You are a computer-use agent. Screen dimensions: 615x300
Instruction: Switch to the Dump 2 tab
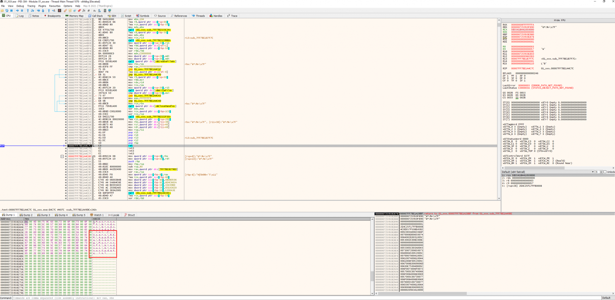[26, 215]
